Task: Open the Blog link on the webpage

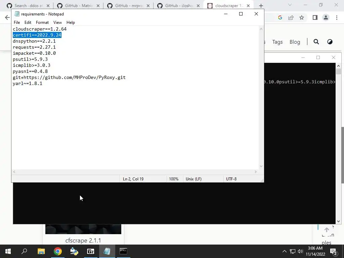Action: [295, 42]
